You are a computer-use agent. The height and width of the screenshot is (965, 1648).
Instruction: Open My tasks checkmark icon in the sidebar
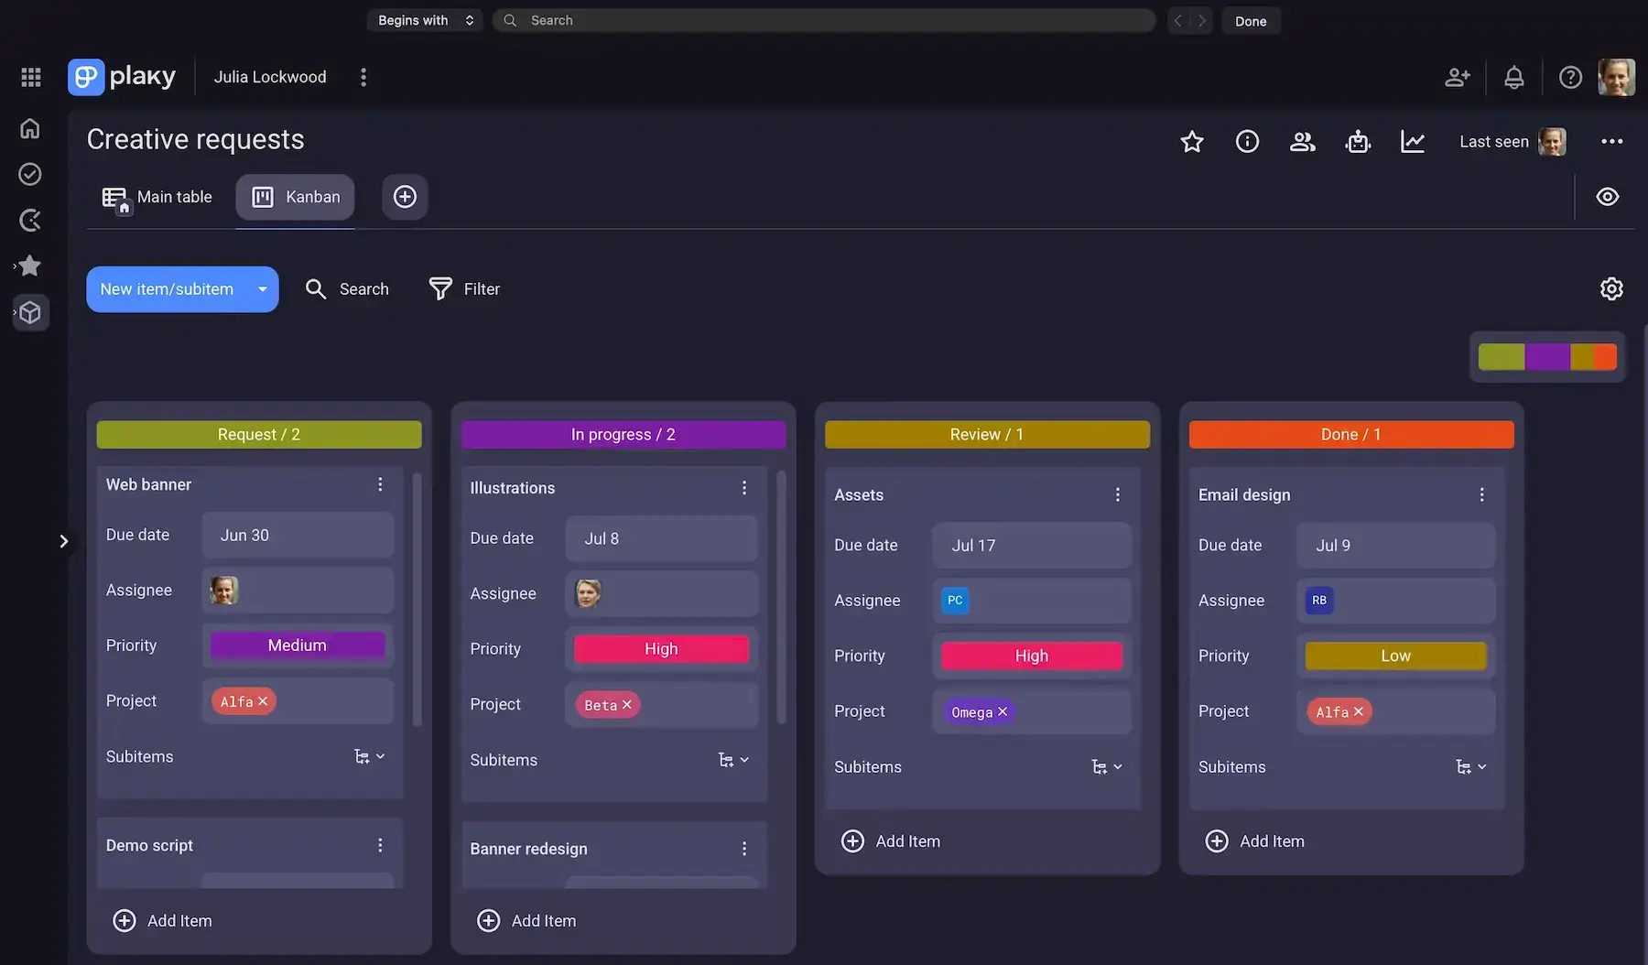coord(30,174)
